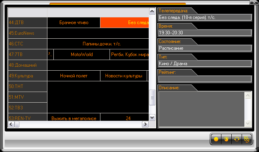Select the truncated program cell before MotorWorld
The height and width of the screenshot is (152, 259).
tap(50, 54)
